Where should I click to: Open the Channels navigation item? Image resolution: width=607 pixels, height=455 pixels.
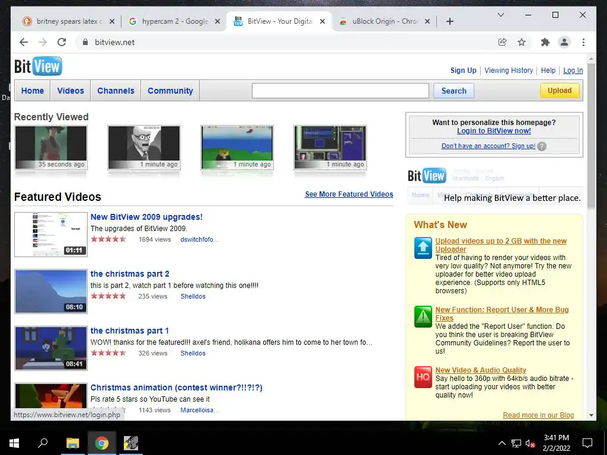[116, 91]
